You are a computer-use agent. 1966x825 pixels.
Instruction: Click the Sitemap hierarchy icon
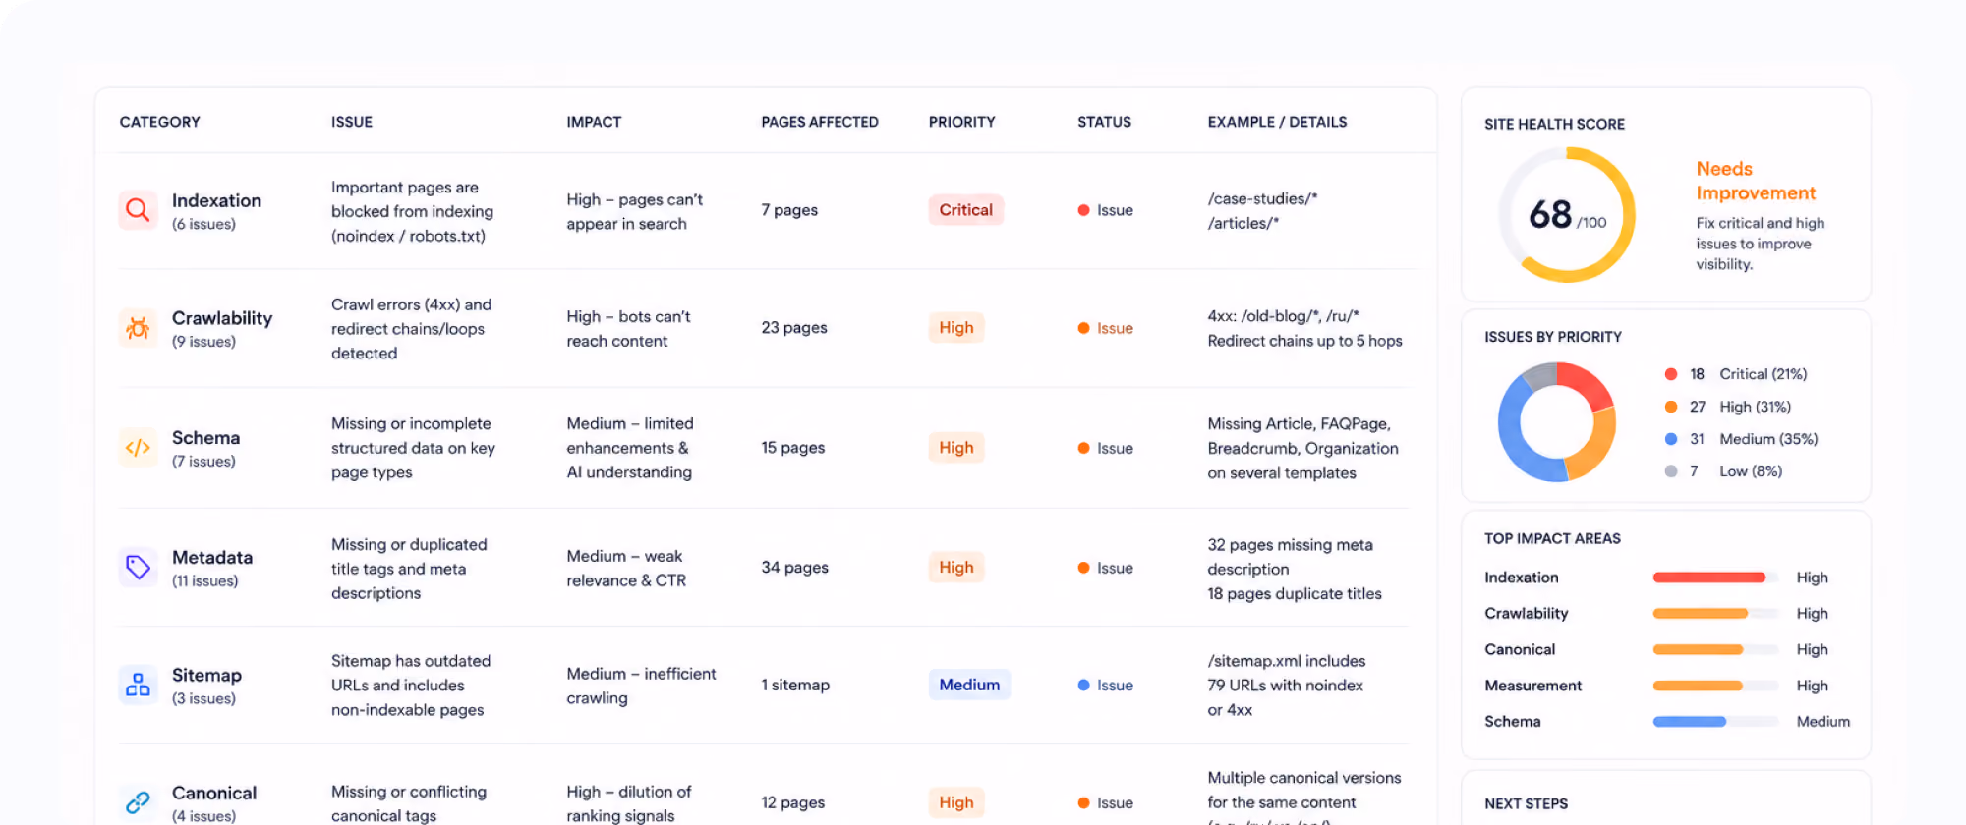(x=138, y=685)
